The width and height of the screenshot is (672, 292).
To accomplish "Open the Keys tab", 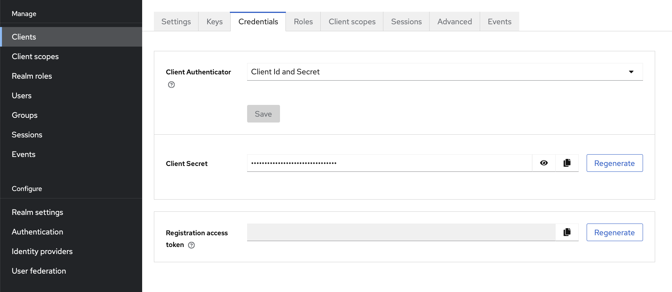I will pyautogui.click(x=215, y=22).
